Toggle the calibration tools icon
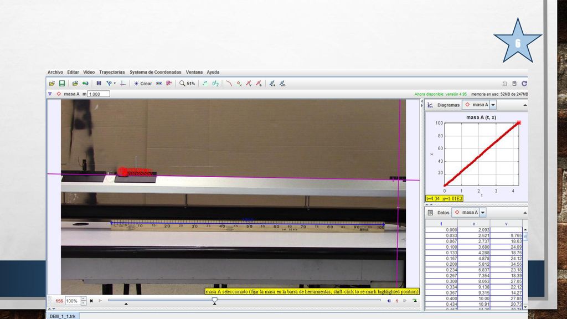 (x=109, y=84)
